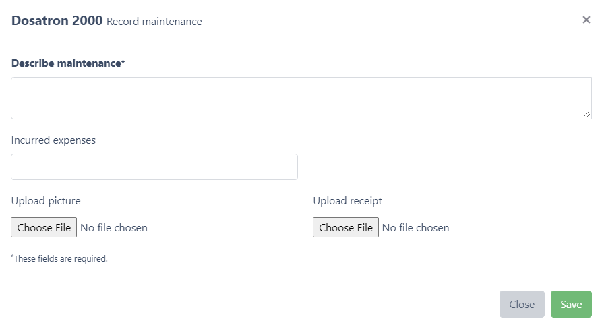This screenshot has height=325, width=602.
Task: Click the asterisk after Describe maintenance
Action: tap(123, 63)
